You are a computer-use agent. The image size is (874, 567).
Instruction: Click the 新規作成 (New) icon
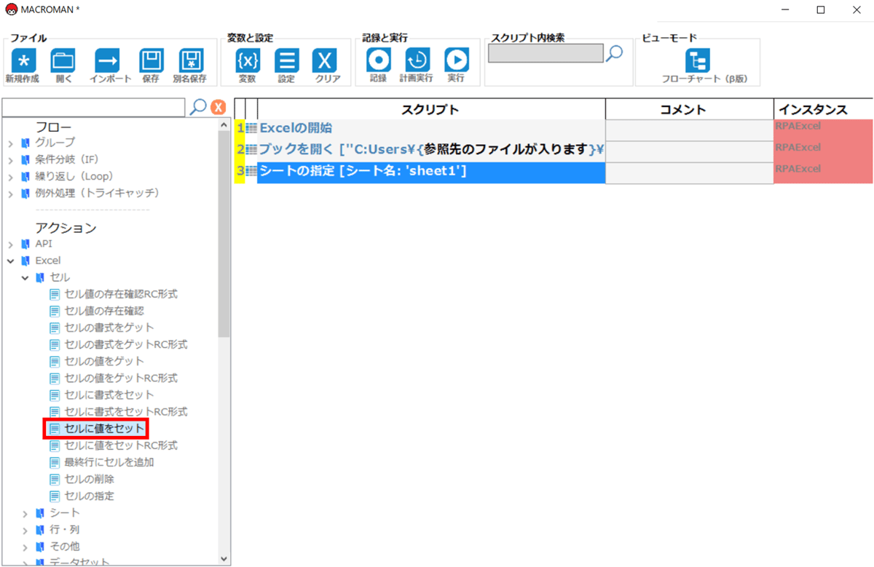point(23,61)
